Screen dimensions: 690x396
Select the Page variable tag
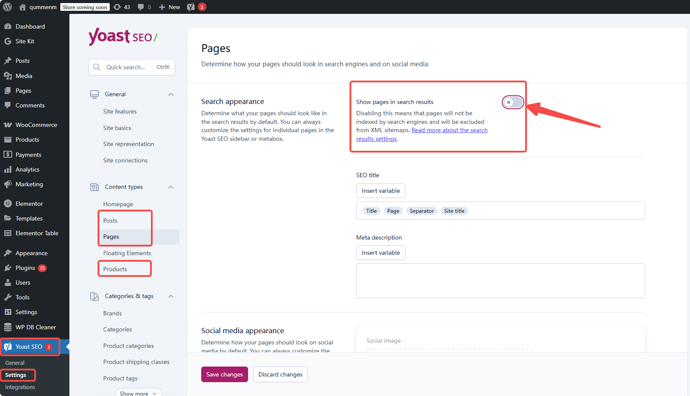(393, 211)
